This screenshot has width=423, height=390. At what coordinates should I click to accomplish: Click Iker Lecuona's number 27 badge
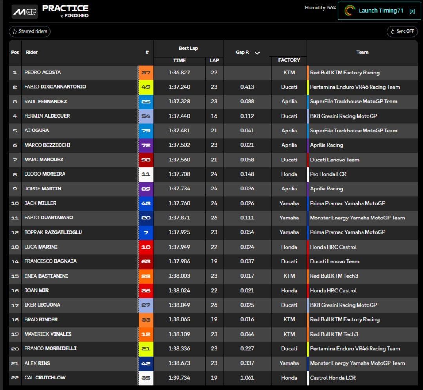click(146, 305)
